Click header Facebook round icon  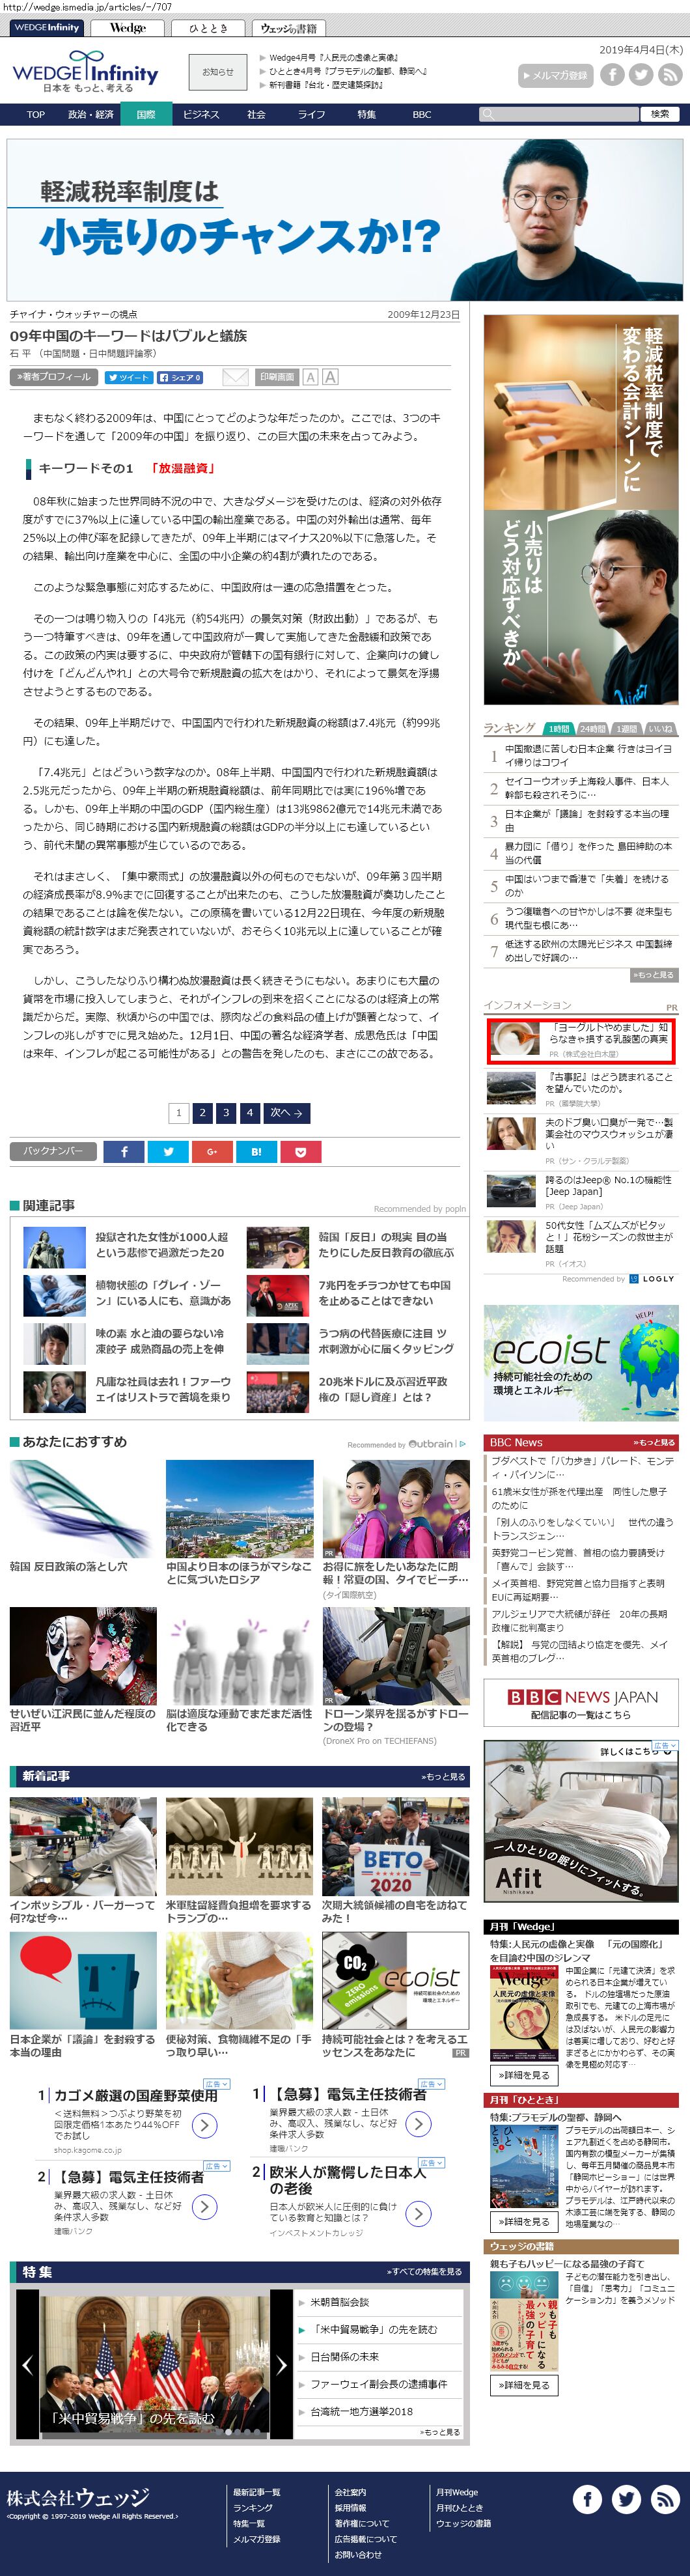[x=612, y=74]
